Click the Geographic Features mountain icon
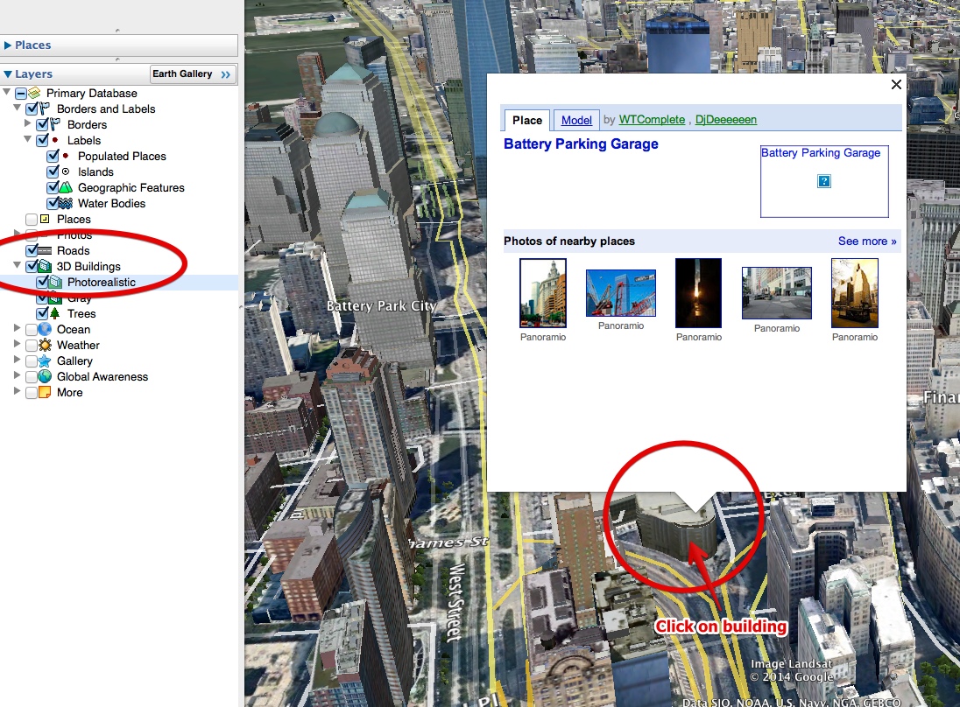The width and height of the screenshot is (960, 707). 66,187
